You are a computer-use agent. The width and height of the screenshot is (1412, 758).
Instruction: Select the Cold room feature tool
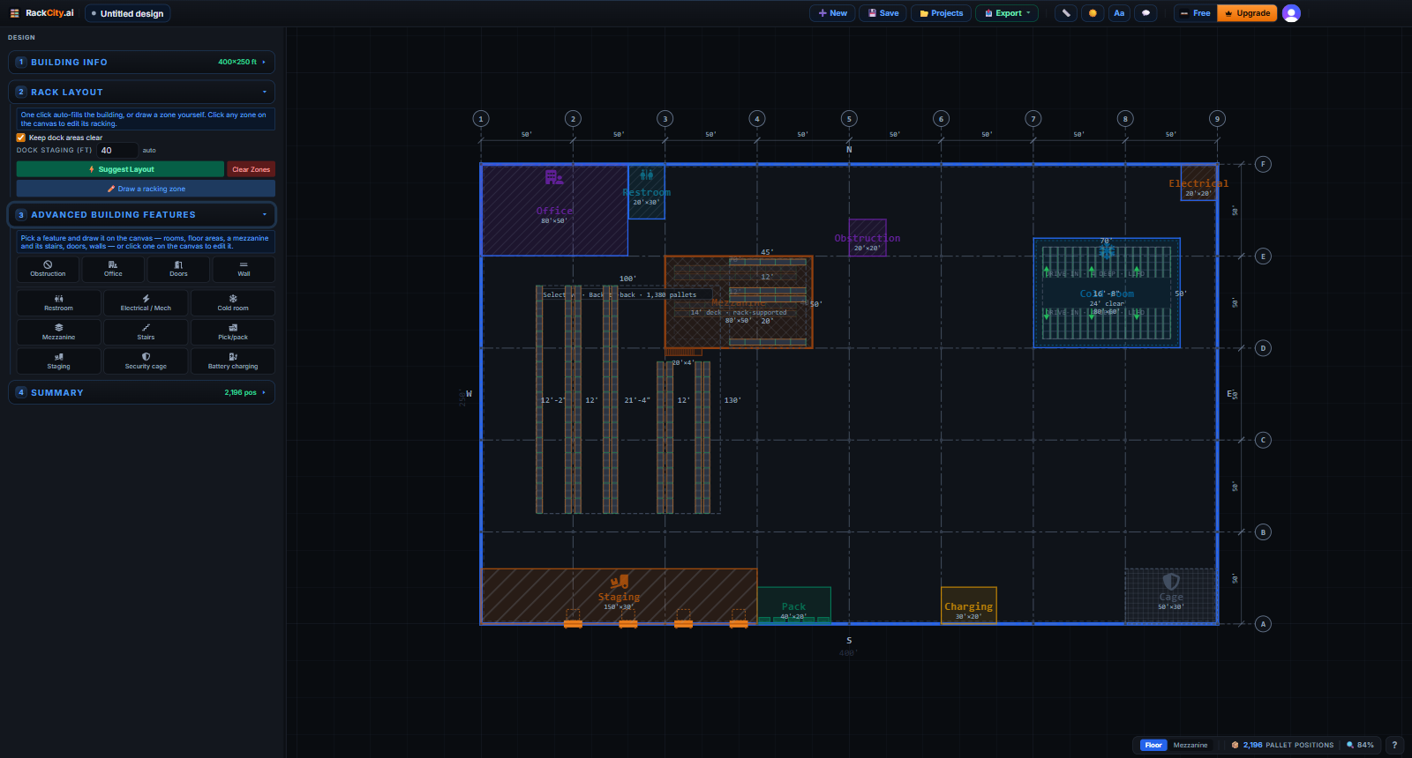tap(233, 303)
